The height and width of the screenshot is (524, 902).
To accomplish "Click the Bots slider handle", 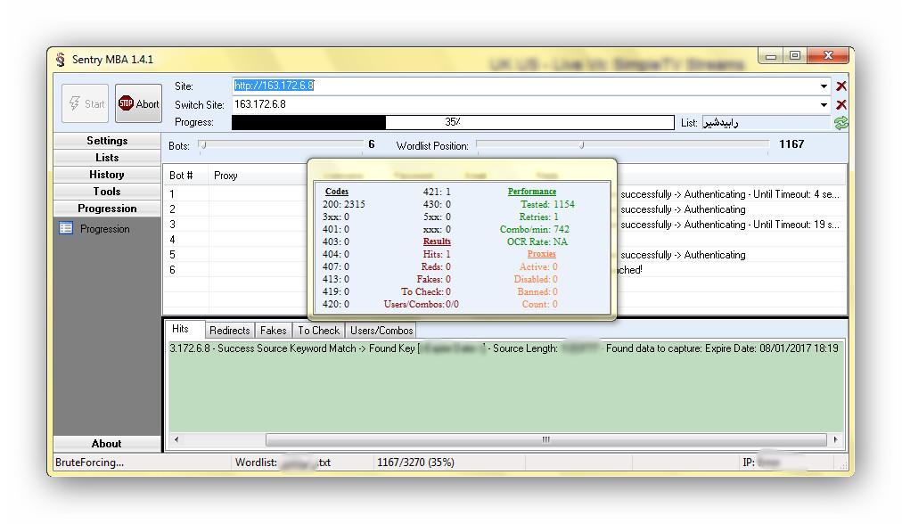I will pyautogui.click(x=202, y=145).
